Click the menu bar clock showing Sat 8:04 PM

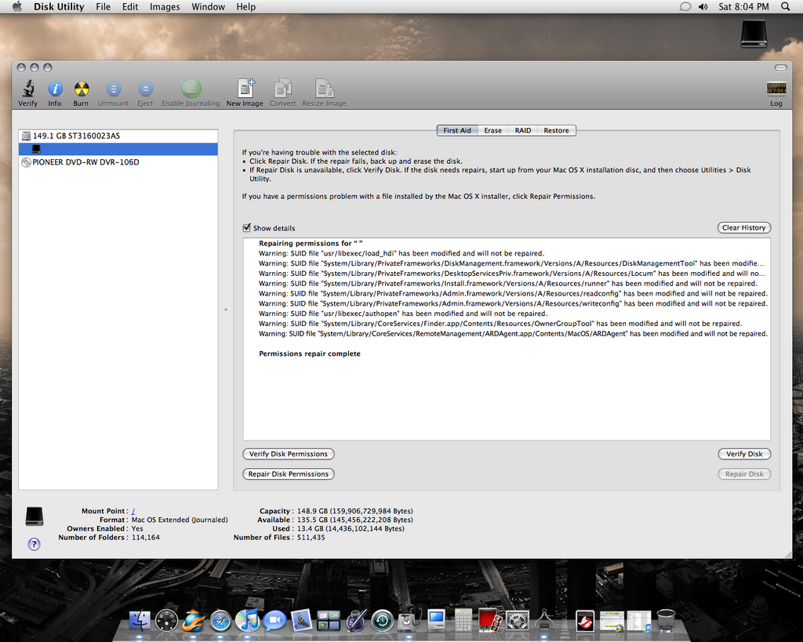coord(743,6)
